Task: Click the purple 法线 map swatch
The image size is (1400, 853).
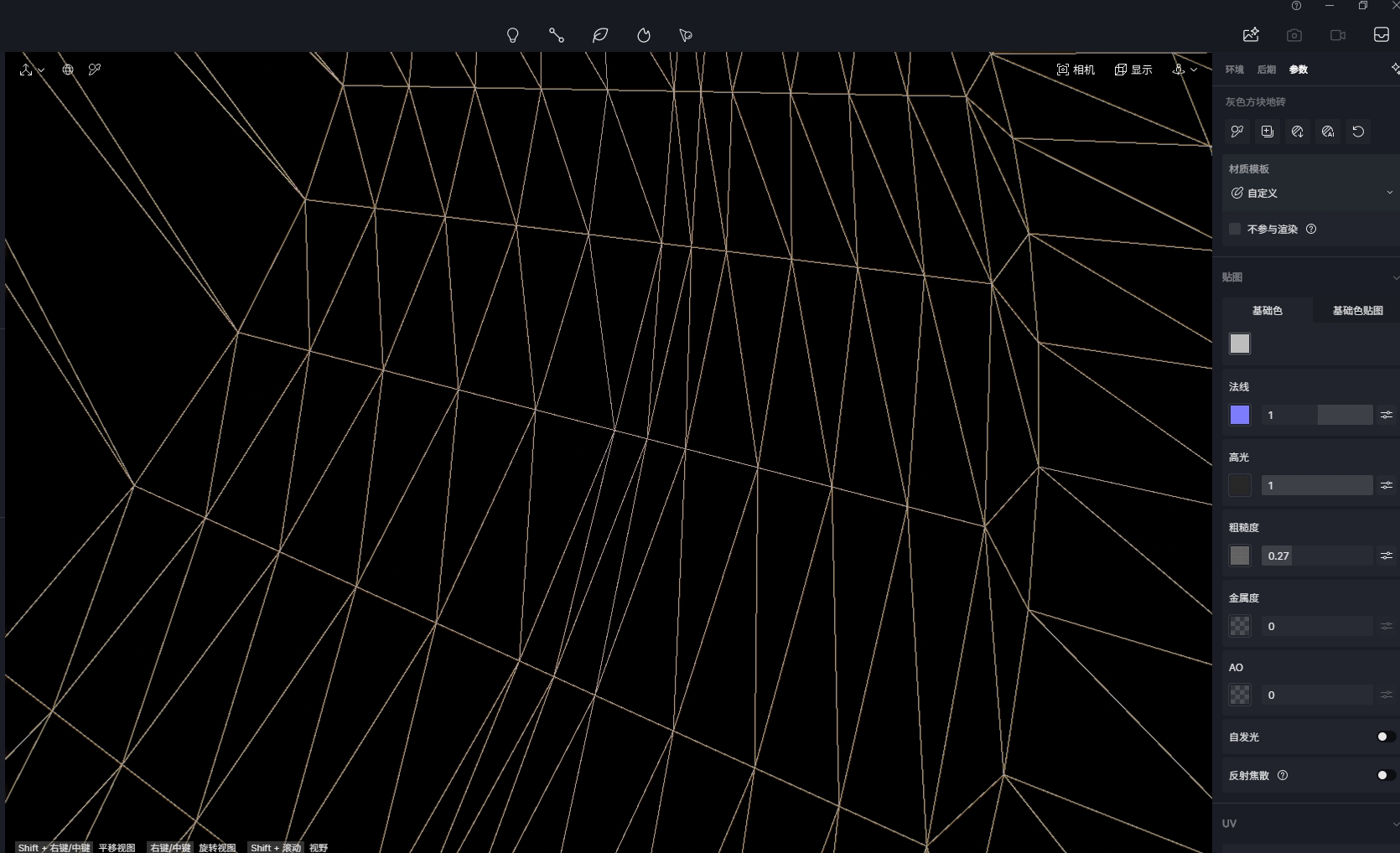Action: tap(1240, 415)
